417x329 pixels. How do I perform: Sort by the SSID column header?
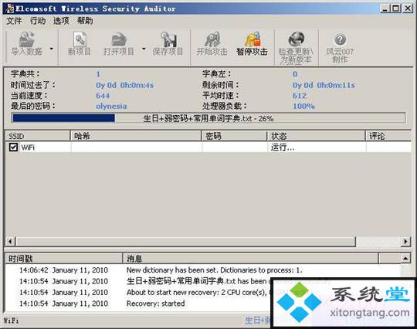38,136
